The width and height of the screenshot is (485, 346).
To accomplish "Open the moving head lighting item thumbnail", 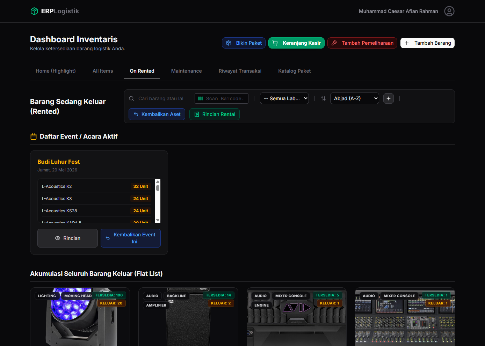I will click(80, 317).
